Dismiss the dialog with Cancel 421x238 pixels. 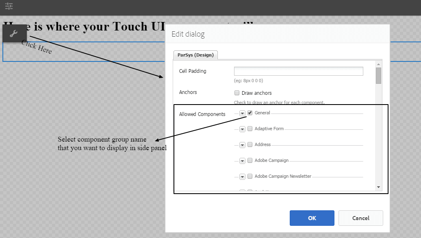pos(360,218)
